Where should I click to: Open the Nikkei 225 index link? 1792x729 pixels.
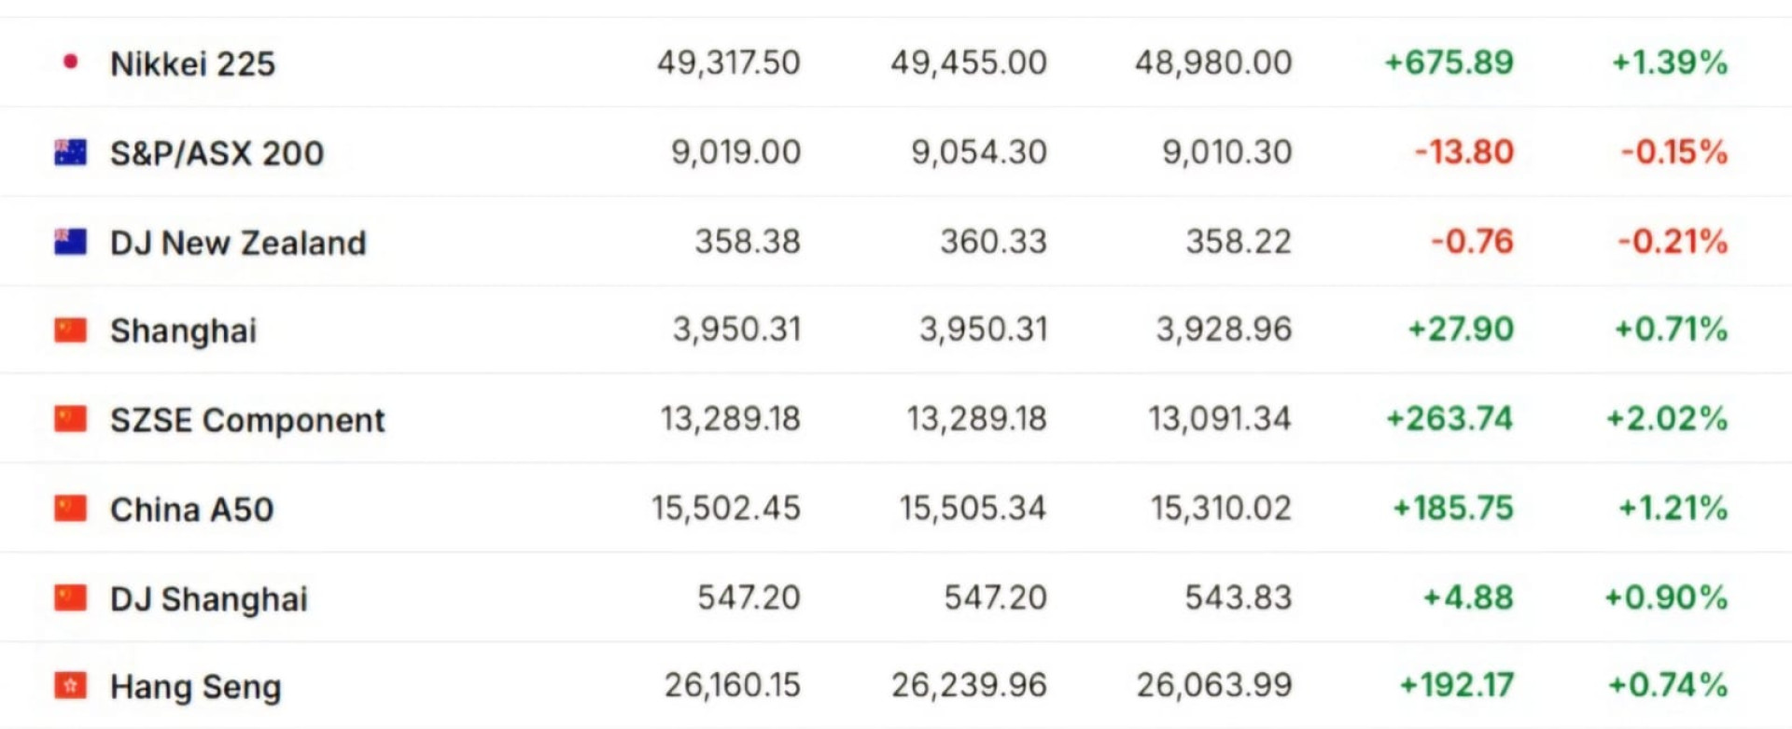pos(192,63)
